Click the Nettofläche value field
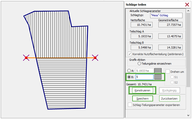 pyautogui.click(x=141, y=25)
